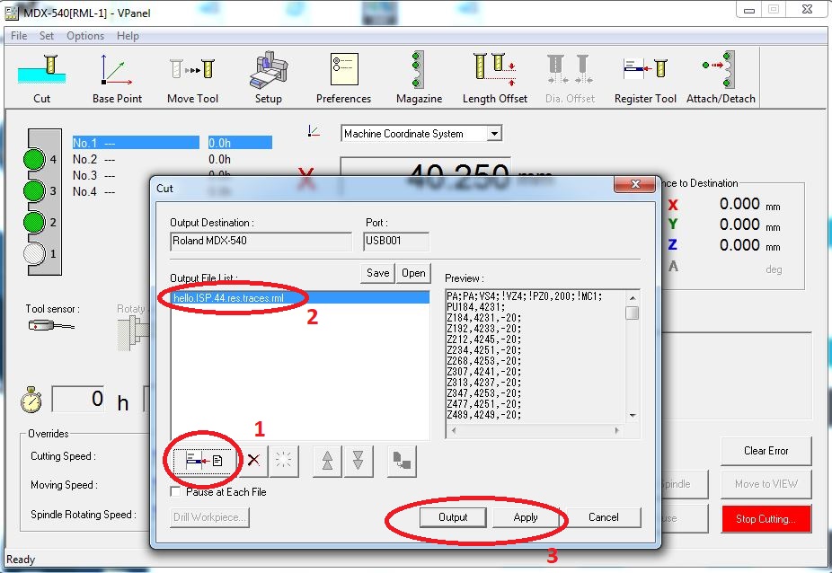Screen dimensions: 832x573
Task: Click the Ready status bar text
Action: tap(21, 560)
